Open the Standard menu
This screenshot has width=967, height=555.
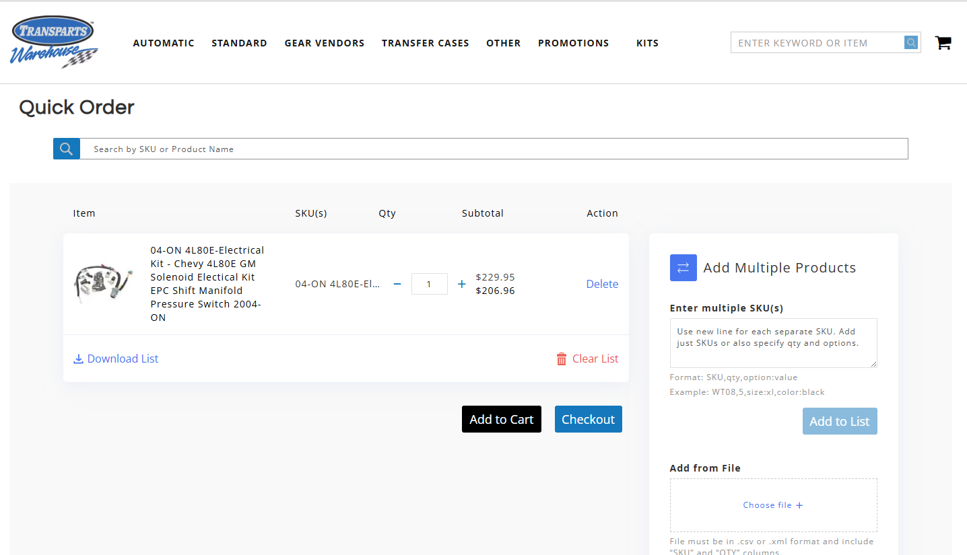(x=239, y=43)
